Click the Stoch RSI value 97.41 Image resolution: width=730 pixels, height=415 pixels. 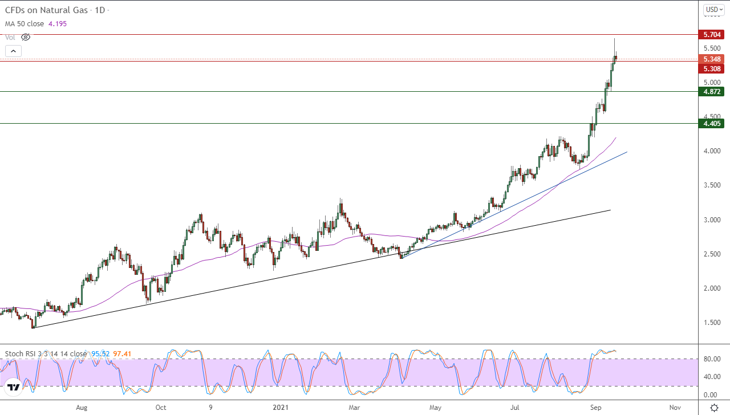(x=123, y=354)
